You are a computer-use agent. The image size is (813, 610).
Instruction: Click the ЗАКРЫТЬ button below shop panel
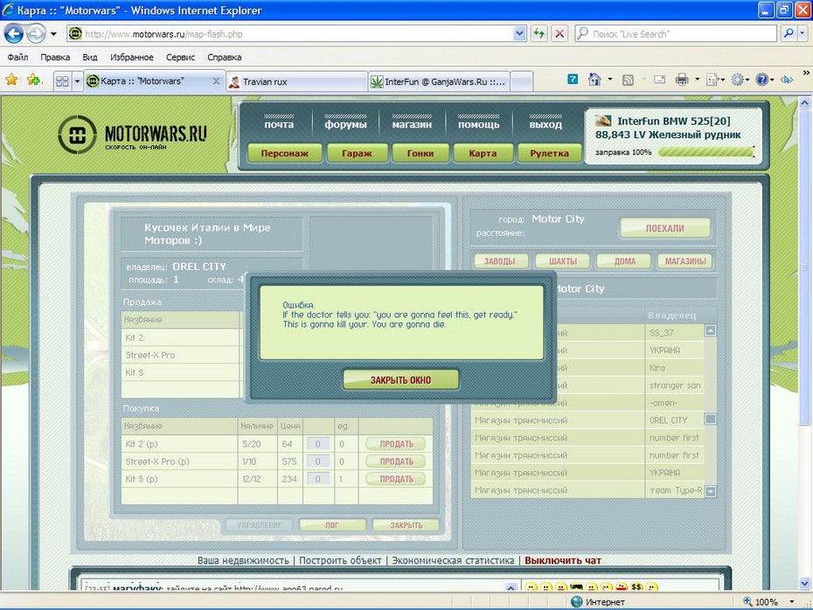point(406,525)
